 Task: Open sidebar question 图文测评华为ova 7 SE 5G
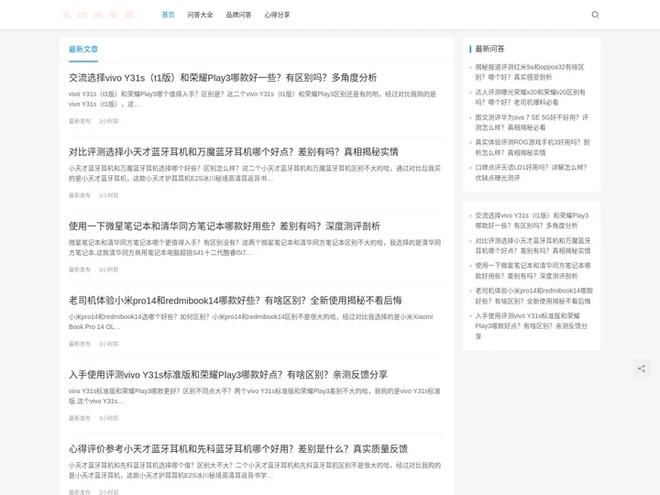pos(532,123)
